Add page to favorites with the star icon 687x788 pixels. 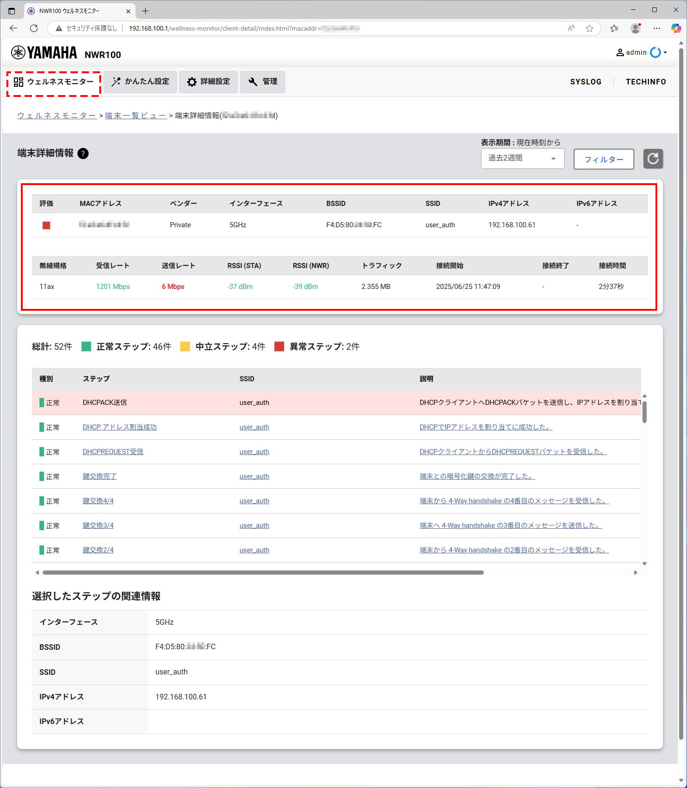tap(589, 28)
